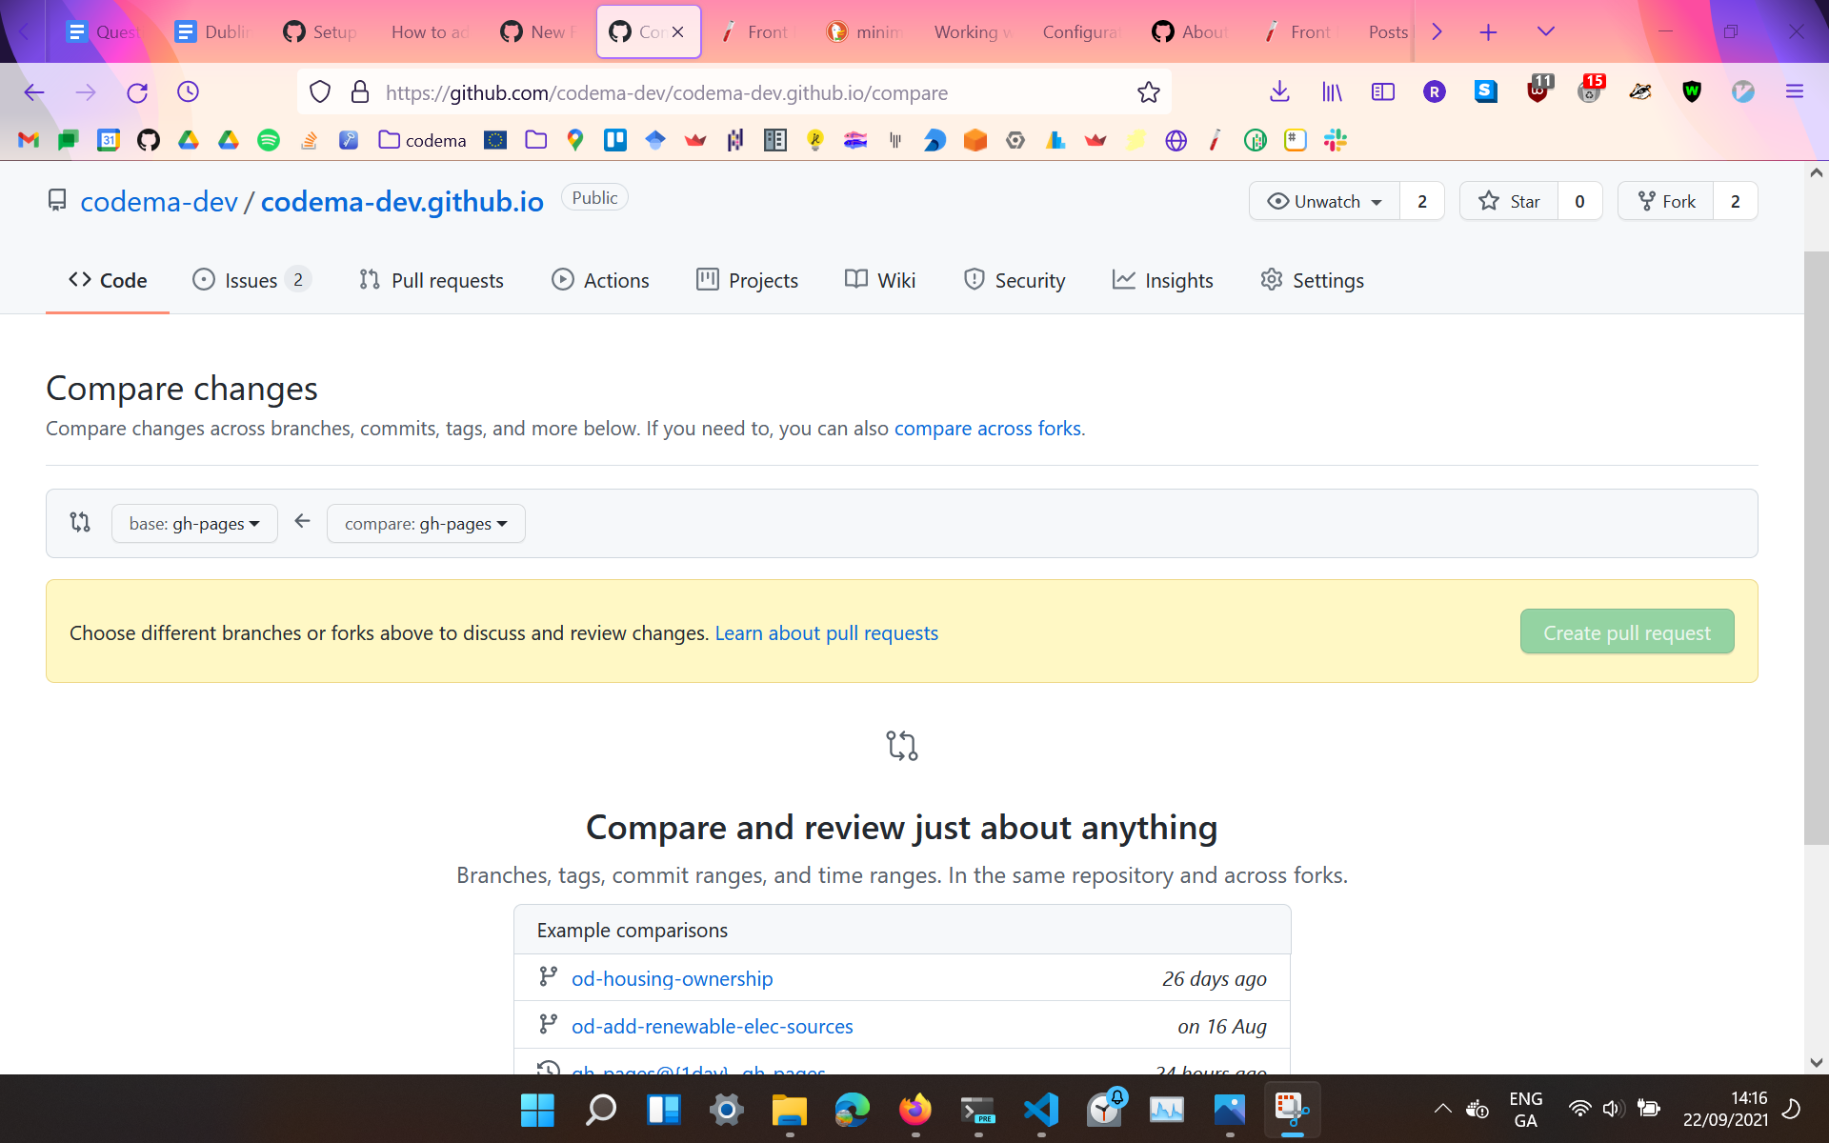
Task: Open the base gh-pages branch dropdown
Action: click(x=193, y=523)
